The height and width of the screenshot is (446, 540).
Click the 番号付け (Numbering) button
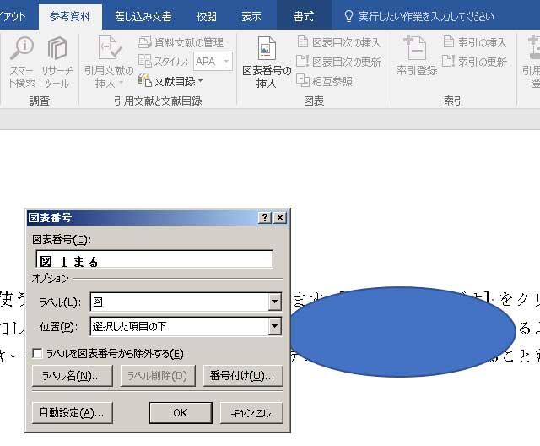click(243, 376)
